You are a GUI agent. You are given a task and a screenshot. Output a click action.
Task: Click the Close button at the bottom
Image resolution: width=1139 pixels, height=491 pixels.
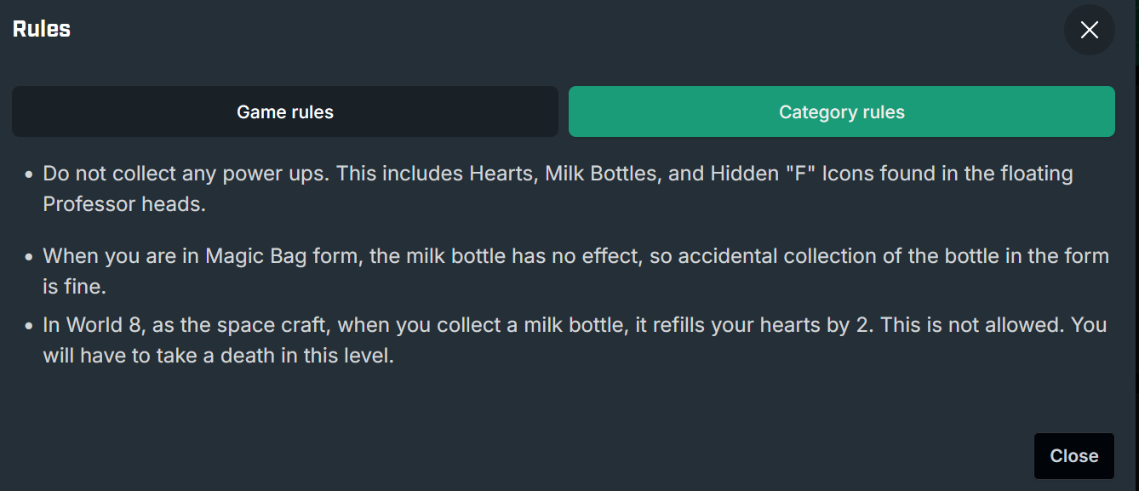click(x=1074, y=456)
